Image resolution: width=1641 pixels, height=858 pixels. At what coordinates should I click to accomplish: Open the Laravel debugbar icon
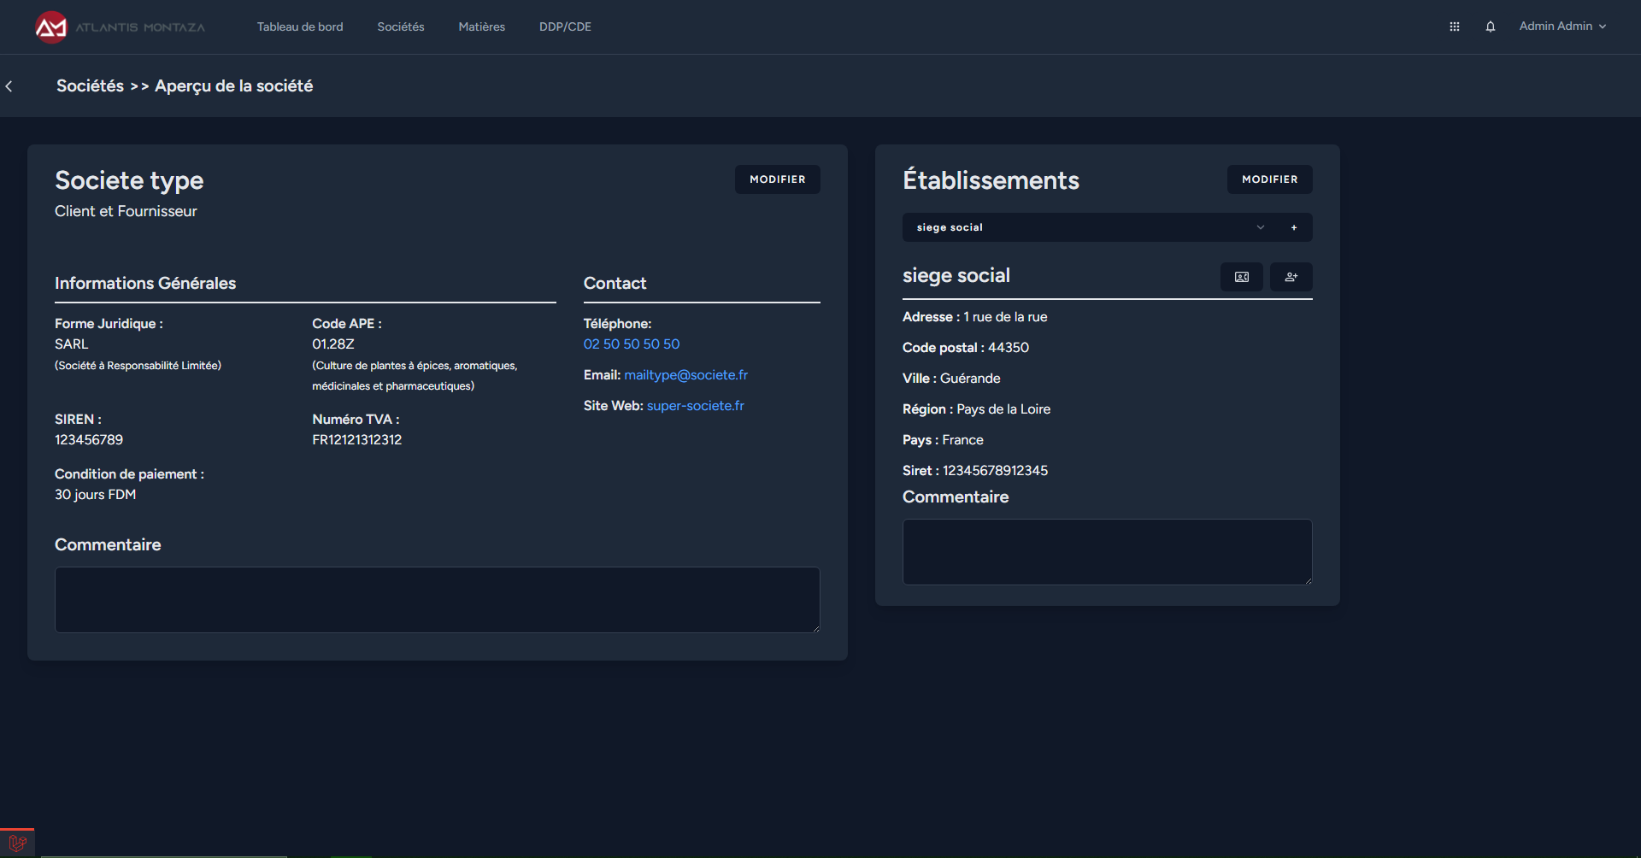(x=17, y=843)
